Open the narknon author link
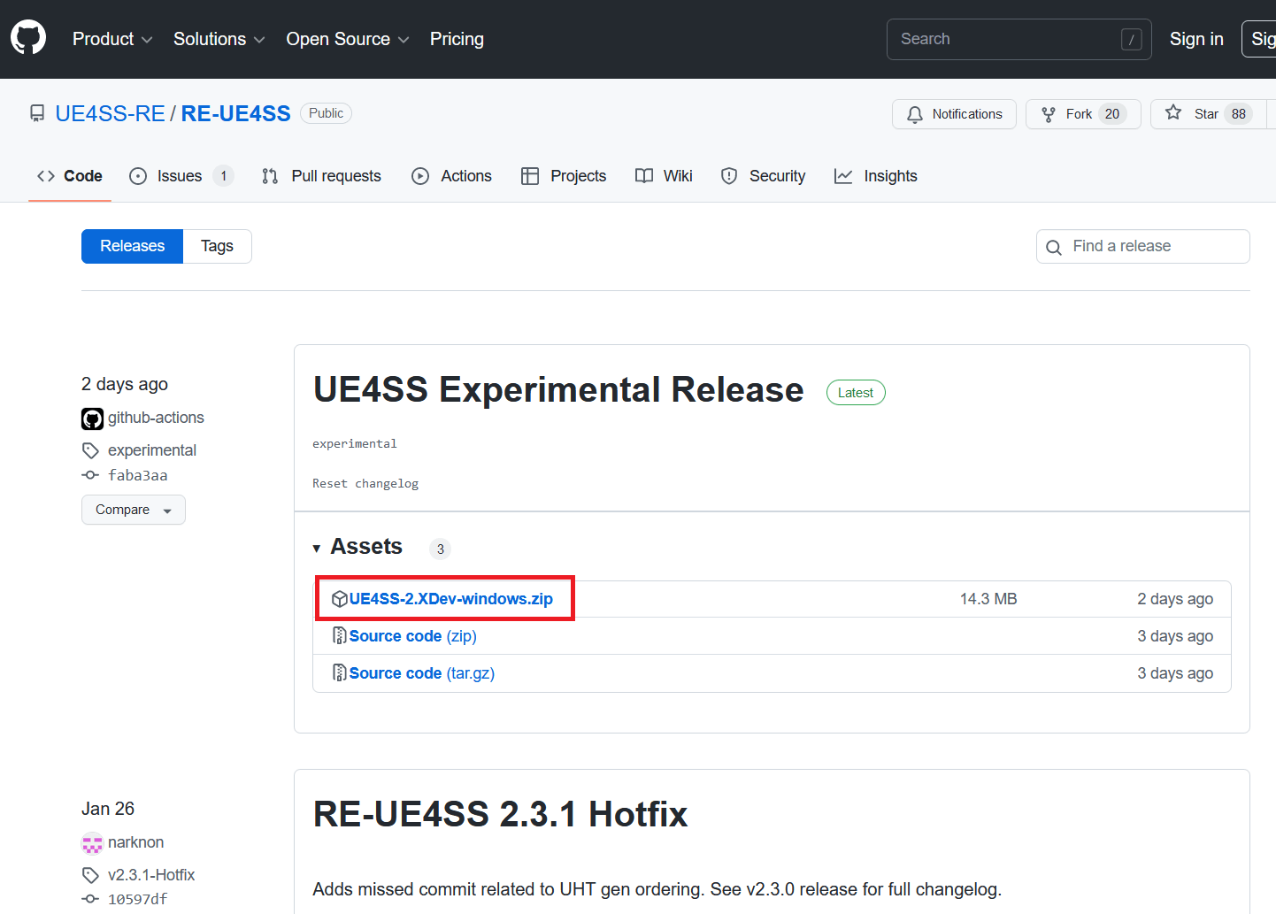Screen dimensions: 1276x914 pyautogui.click(x=135, y=842)
